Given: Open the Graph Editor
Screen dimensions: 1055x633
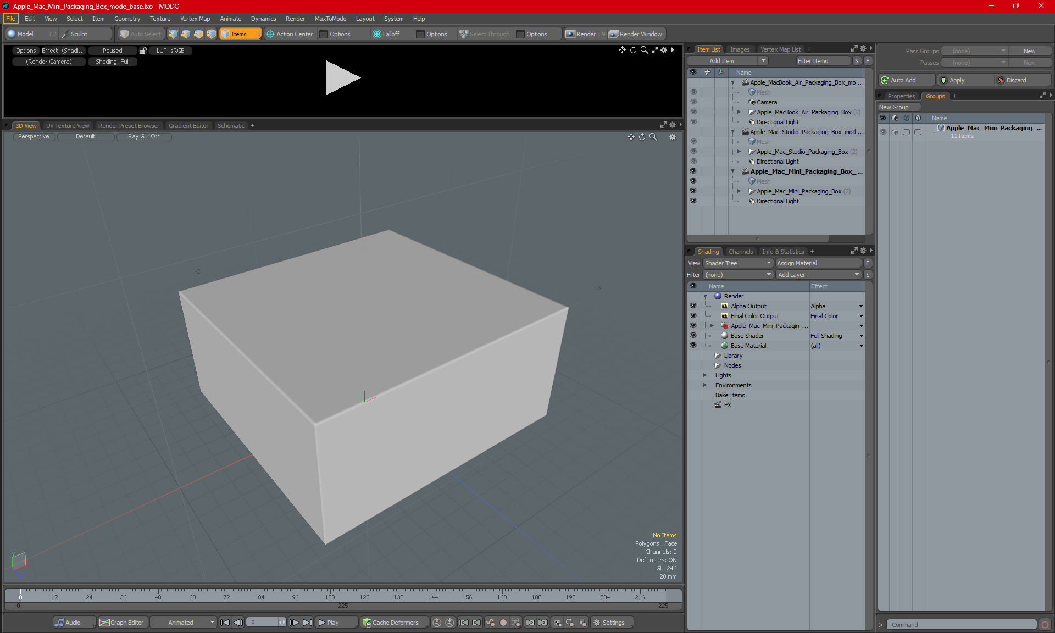Looking at the screenshot, I should (x=121, y=623).
